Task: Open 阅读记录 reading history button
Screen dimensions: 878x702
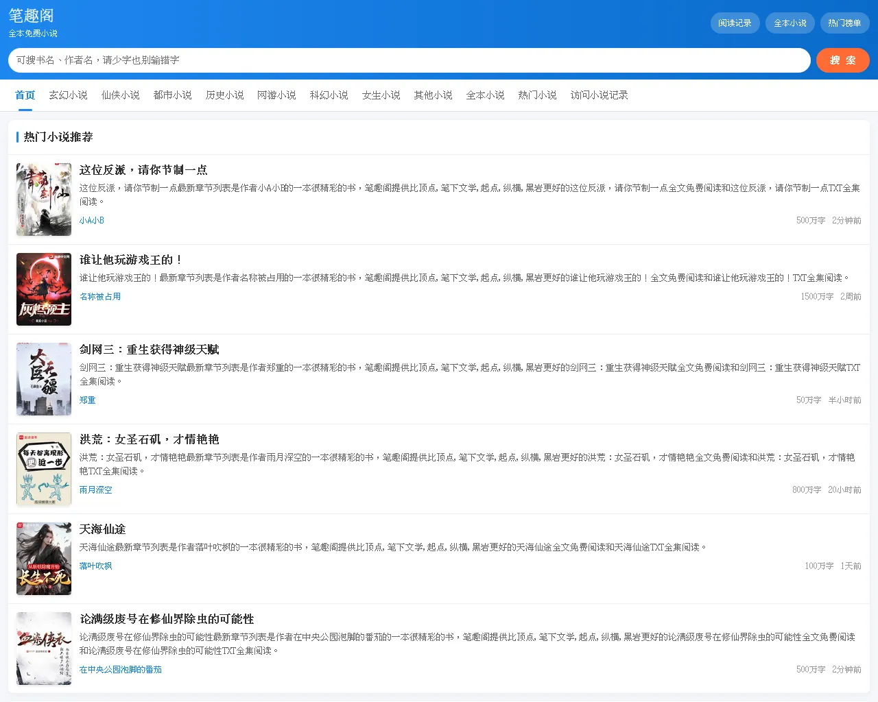Action: 735,23
